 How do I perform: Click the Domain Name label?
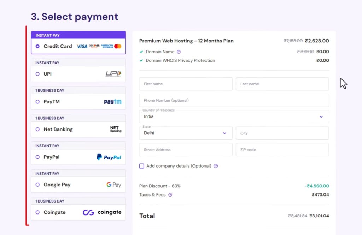pyautogui.click(x=160, y=52)
